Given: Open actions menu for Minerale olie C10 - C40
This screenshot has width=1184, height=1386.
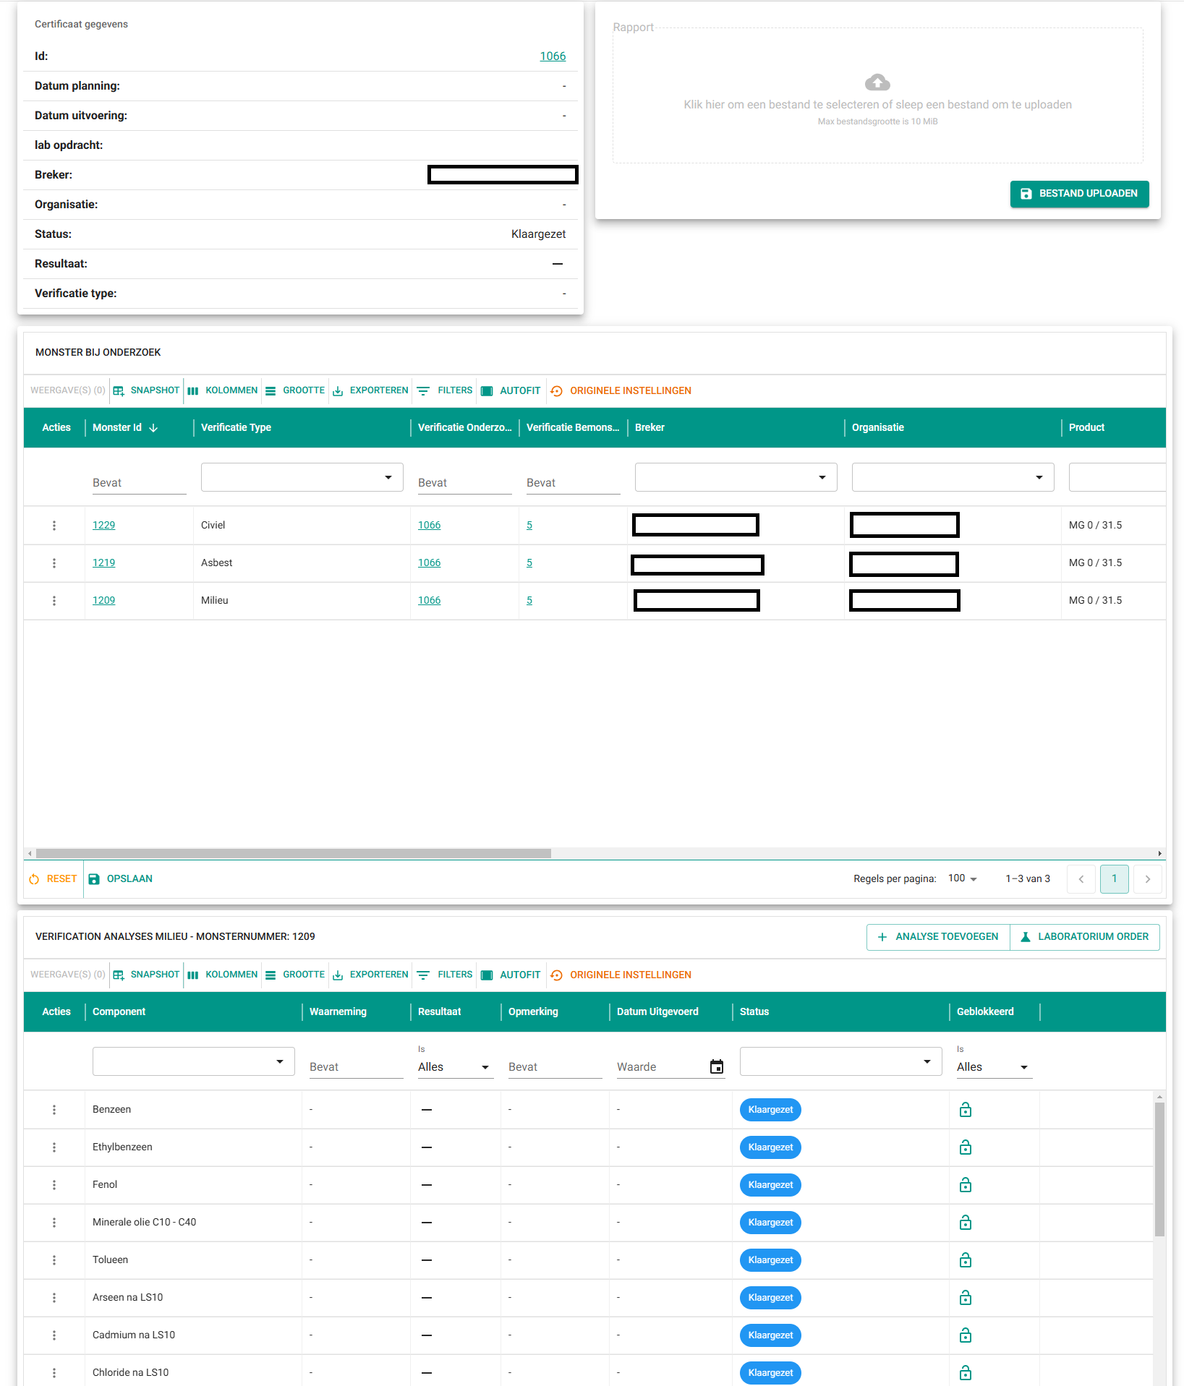Looking at the screenshot, I should coord(54,1223).
